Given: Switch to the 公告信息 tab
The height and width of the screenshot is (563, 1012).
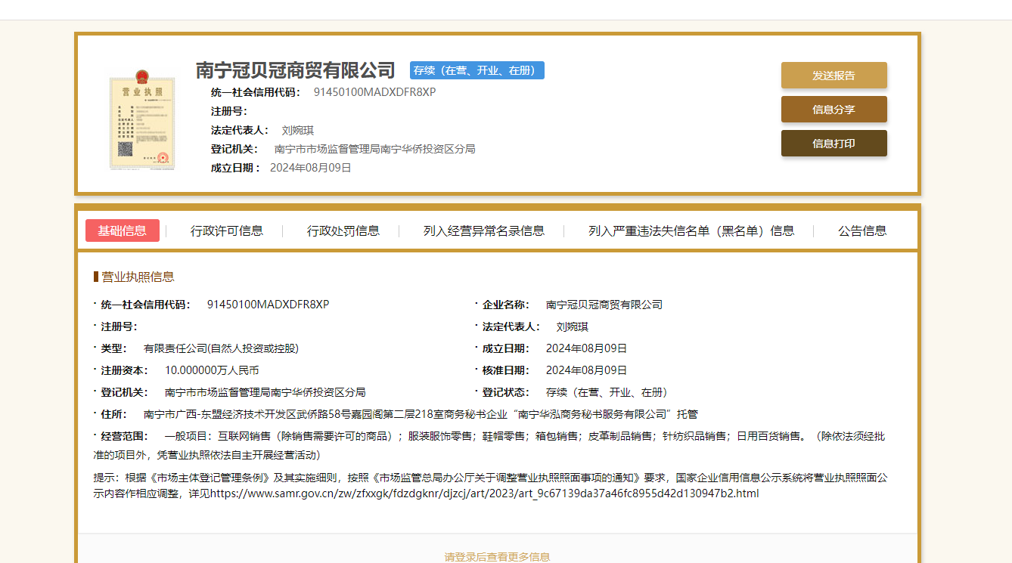Looking at the screenshot, I should (863, 230).
